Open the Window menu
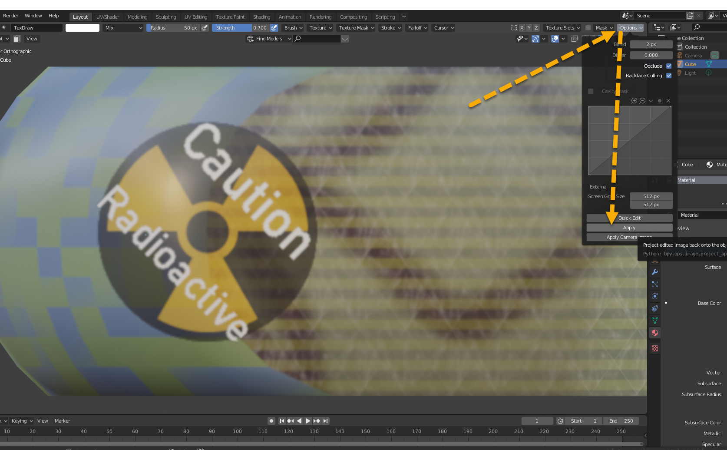 pos(33,16)
